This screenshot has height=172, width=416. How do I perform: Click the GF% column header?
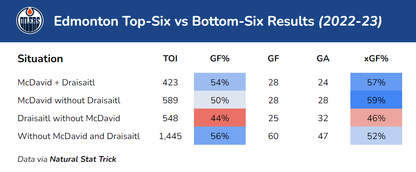[220, 59]
